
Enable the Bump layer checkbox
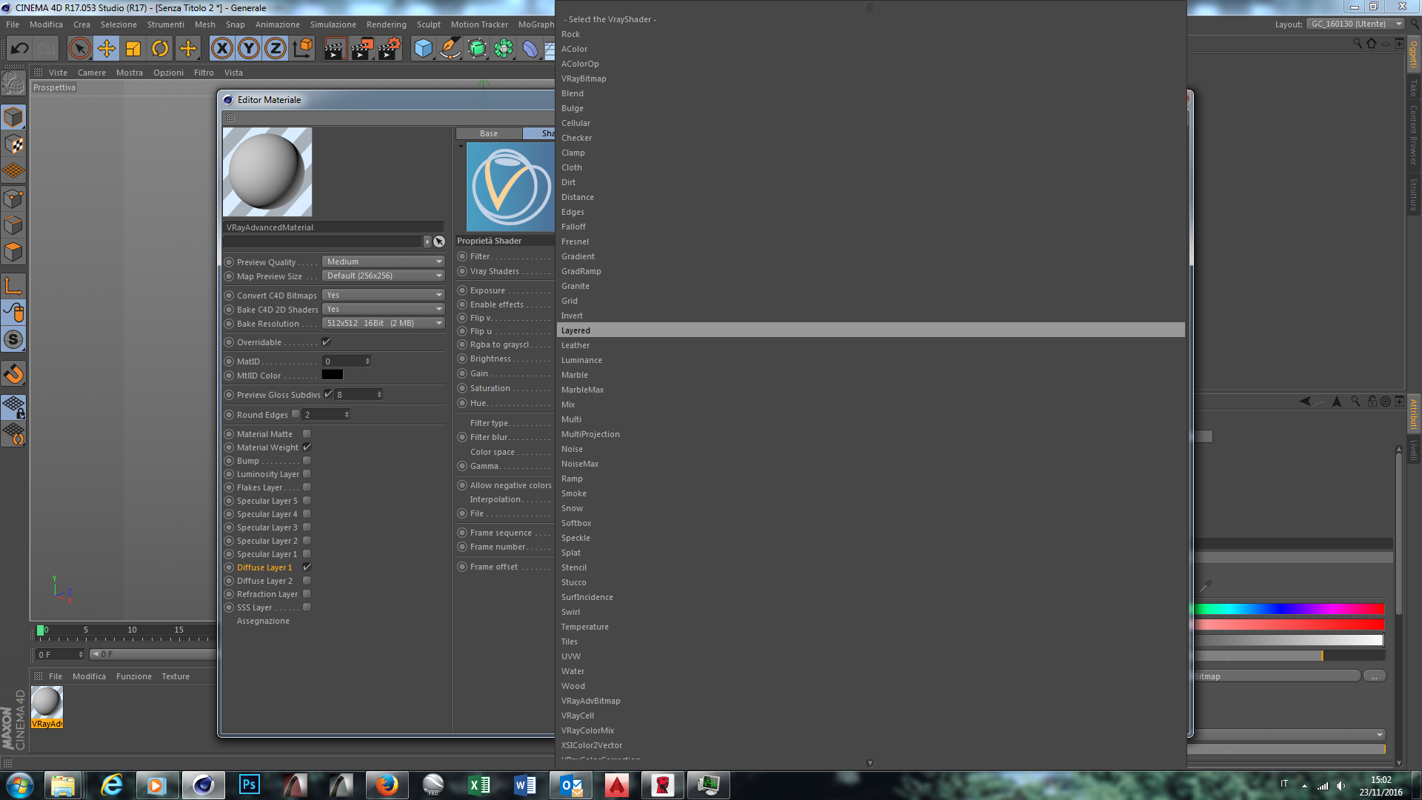[x=307, y=461]
